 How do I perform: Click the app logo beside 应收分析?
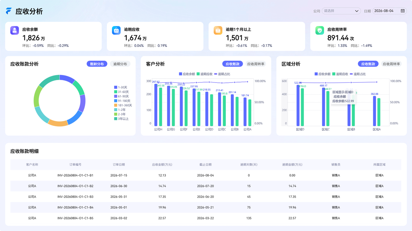9,11
